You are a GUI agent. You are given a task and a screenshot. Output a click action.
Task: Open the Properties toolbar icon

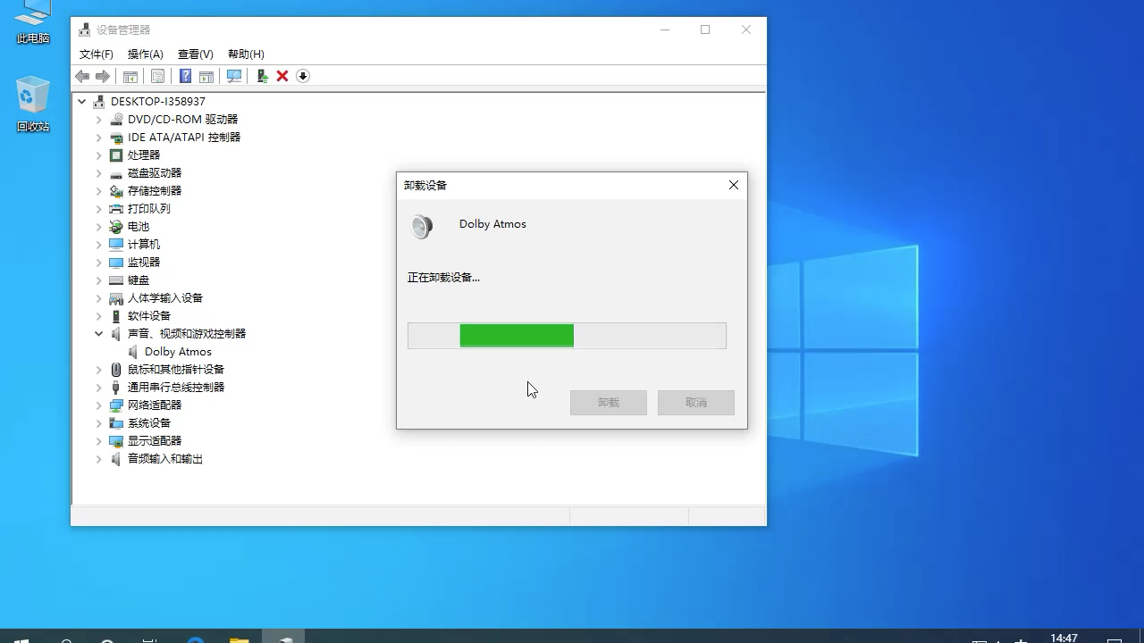point(157,77)
